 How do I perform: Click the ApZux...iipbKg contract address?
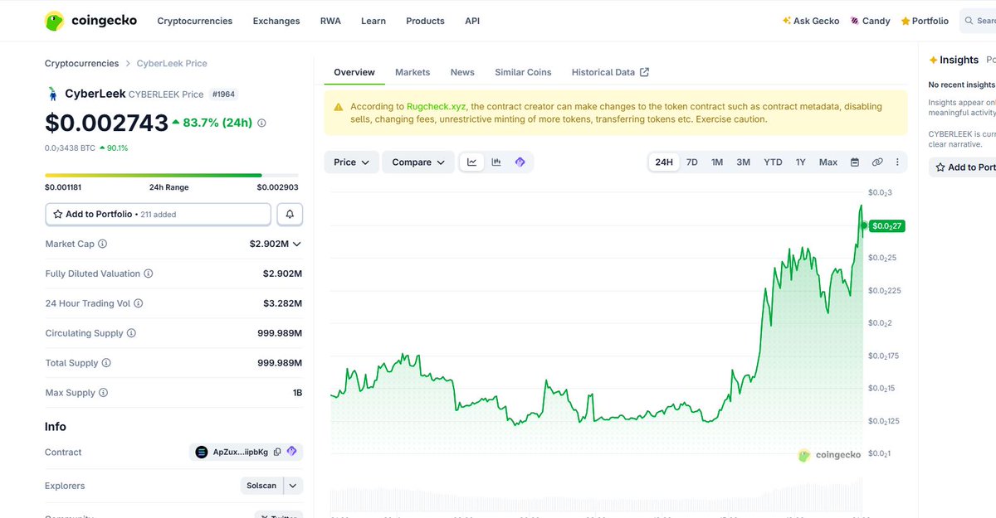(x=241, y=452)
